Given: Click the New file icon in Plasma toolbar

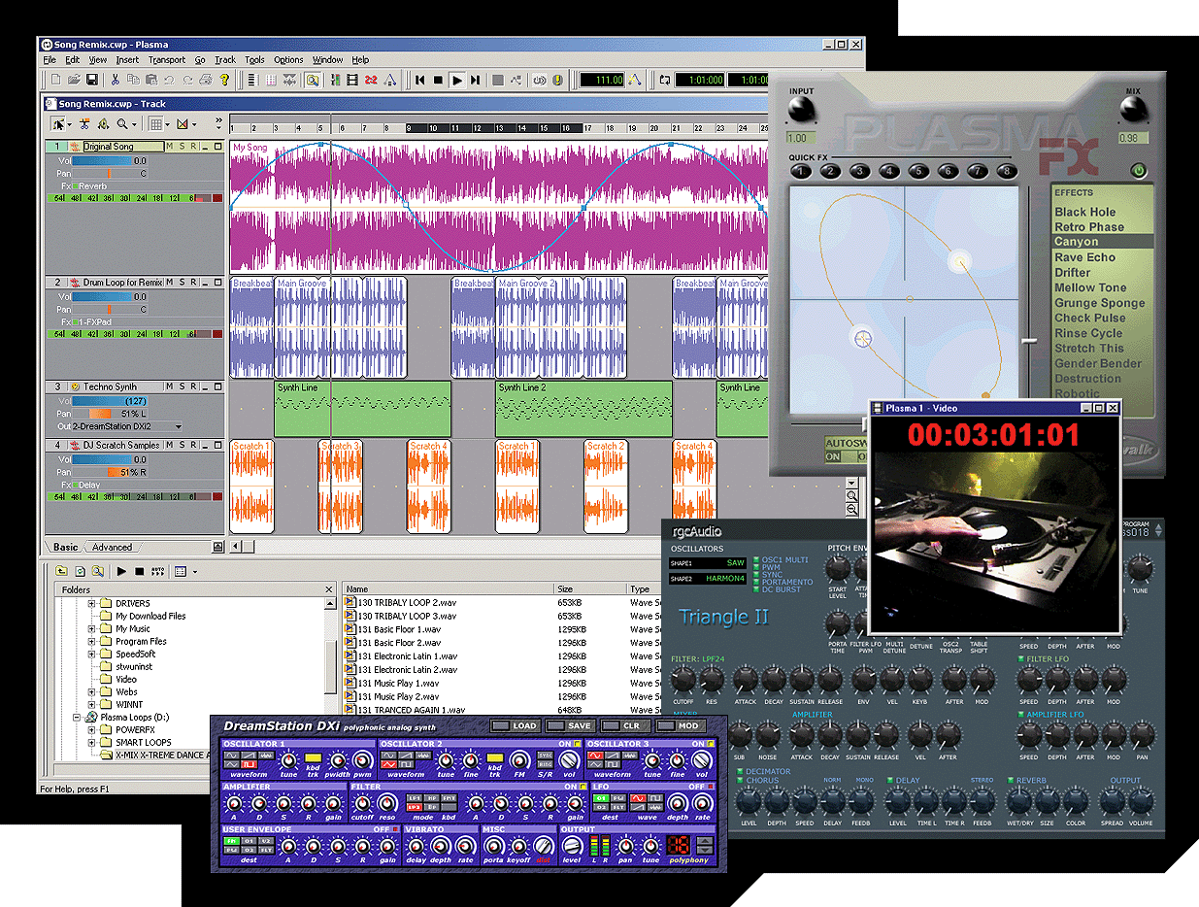Looking at the screenshot, I should pos(57,81).
